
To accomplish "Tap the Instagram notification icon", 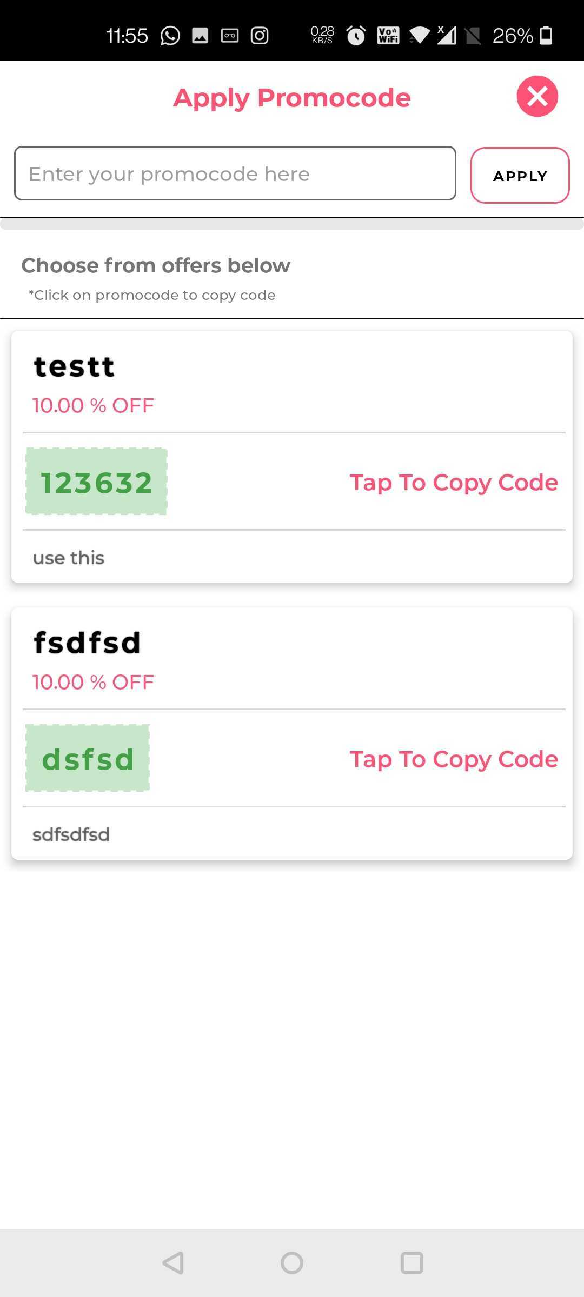I will point(260,36).
